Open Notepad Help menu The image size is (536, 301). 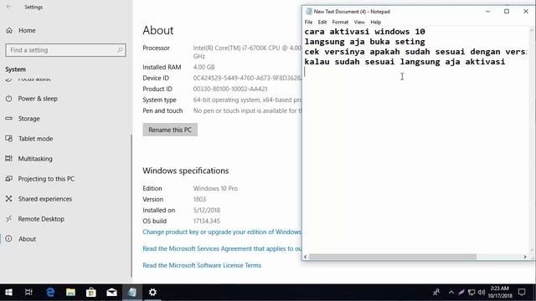[x=376, y=23]
